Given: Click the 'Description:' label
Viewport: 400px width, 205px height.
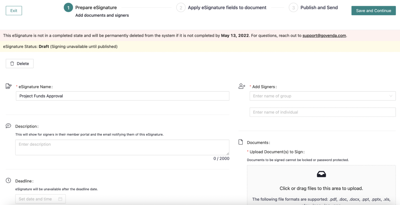Looking at the screenshot, I should click(x=27, y=126).
